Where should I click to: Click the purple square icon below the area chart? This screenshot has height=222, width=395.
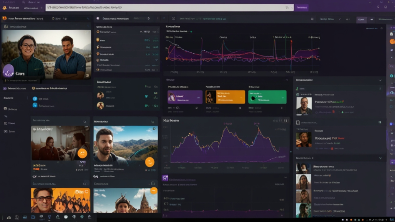tap(165, 178)
